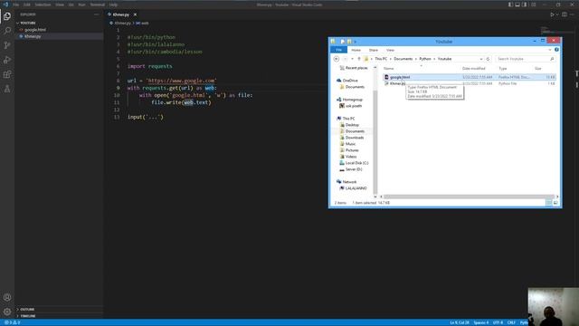This screenshot has width=579, height=326.
Task: Open the Source Control view
Action: (7, 45)
